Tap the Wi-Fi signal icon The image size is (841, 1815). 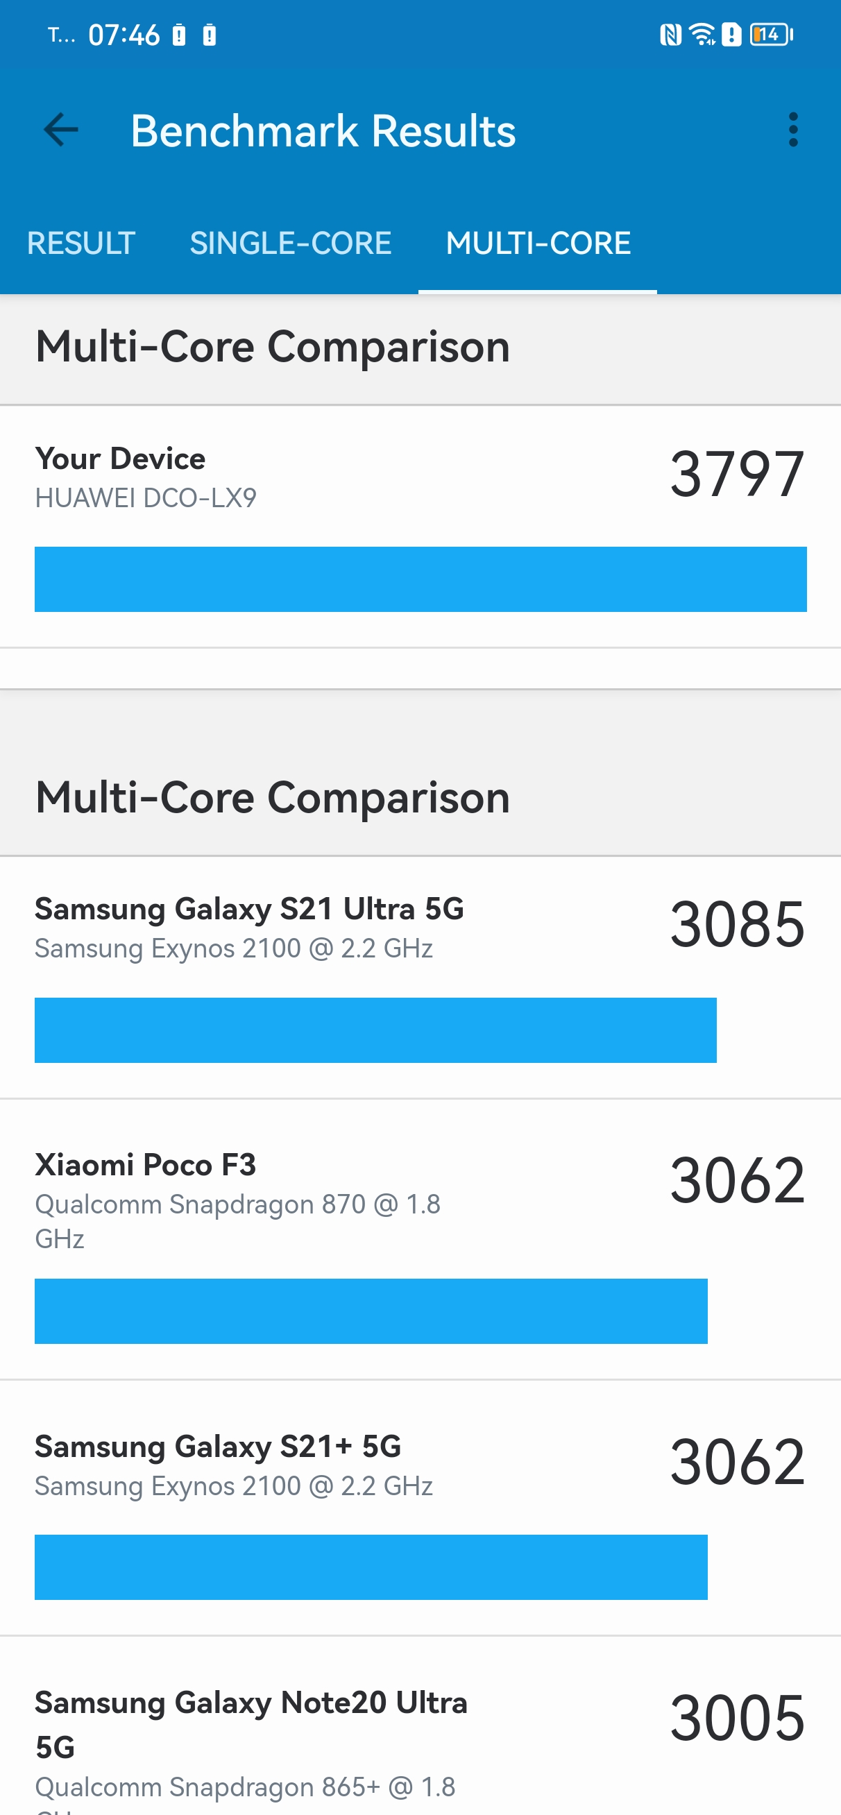point(702,35)
